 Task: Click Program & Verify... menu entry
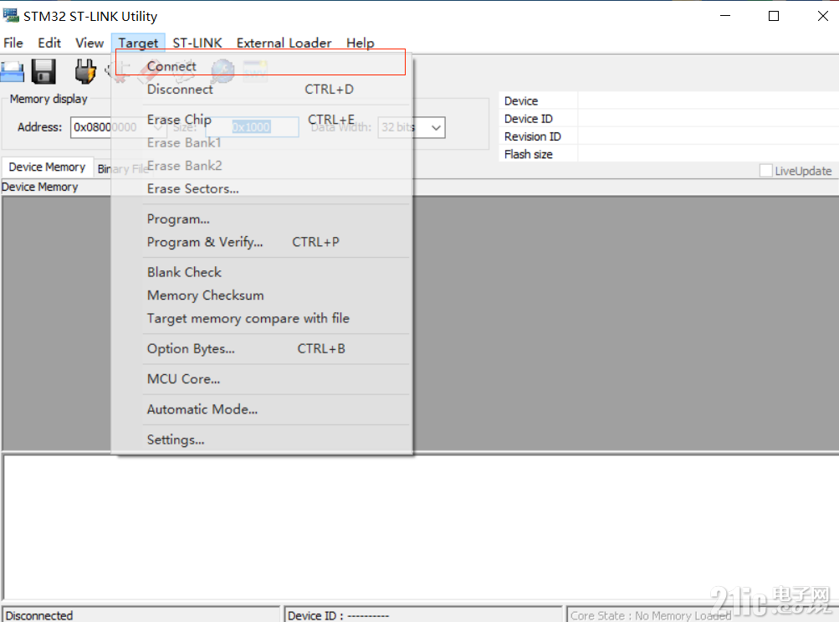pos(262,242)
